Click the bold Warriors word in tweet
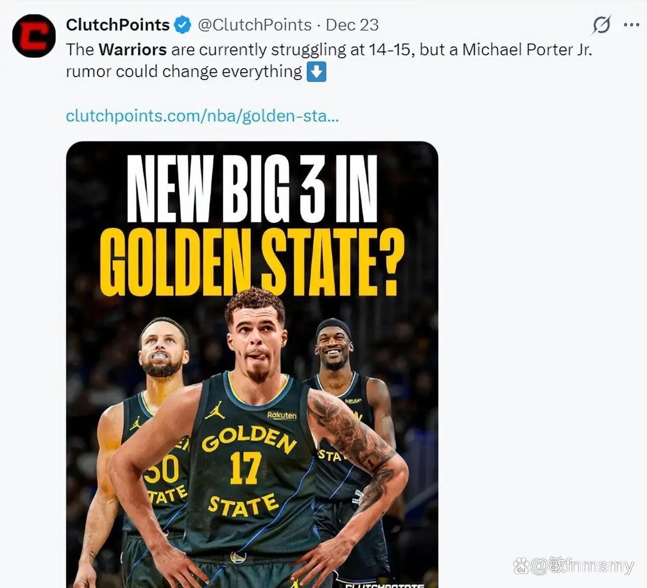 click(x=132, y=49)
